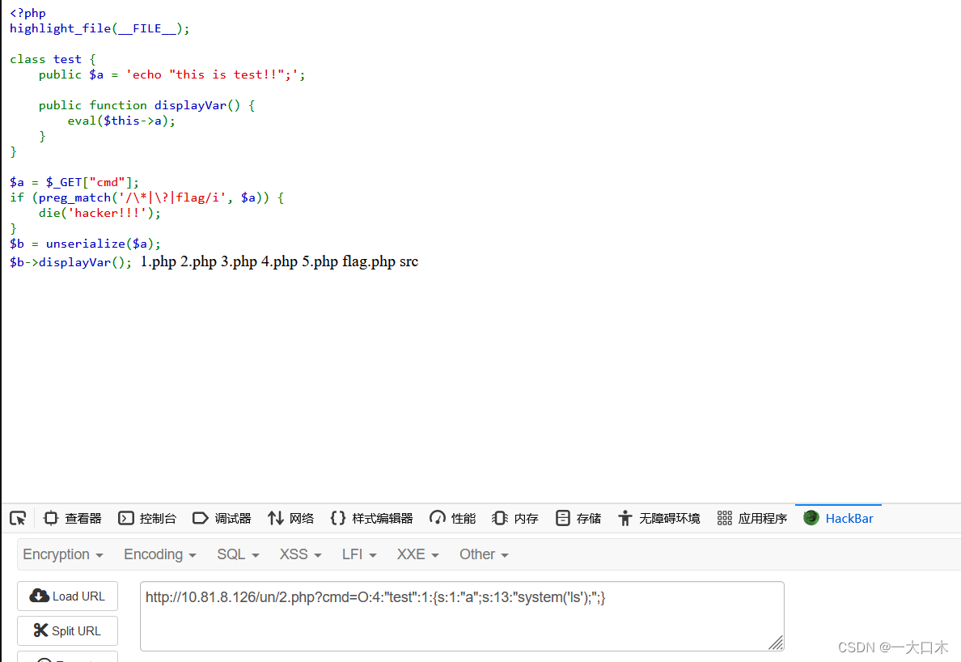Viewport: 961px width, 662px height.
Task: Click the public function displayVar() line
Action: [x=147, y=105]
